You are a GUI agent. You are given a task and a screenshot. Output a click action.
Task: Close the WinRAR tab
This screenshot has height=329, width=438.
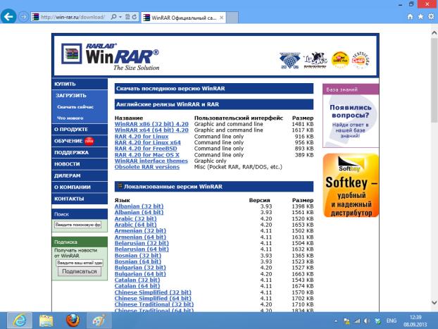click(x=221, y=18)
